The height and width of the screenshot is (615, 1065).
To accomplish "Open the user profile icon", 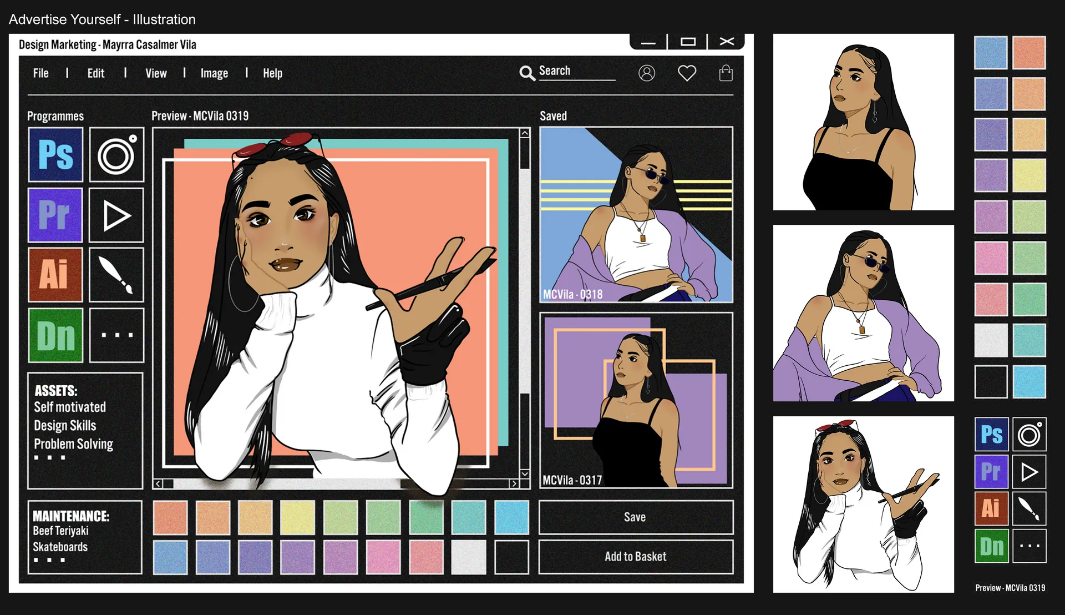I will coord(647,73).
